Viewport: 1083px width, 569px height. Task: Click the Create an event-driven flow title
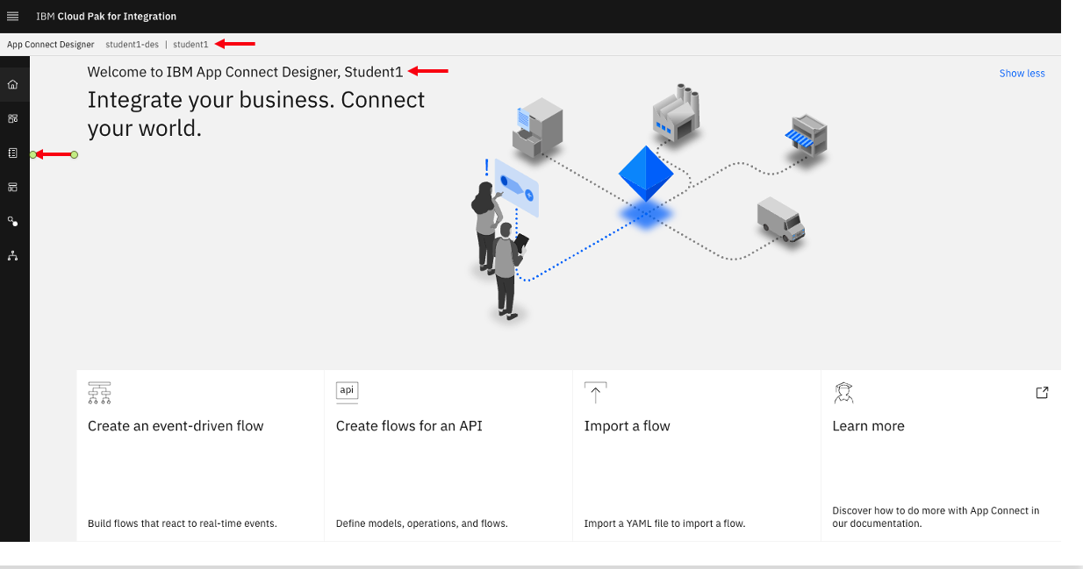point(176,426)
